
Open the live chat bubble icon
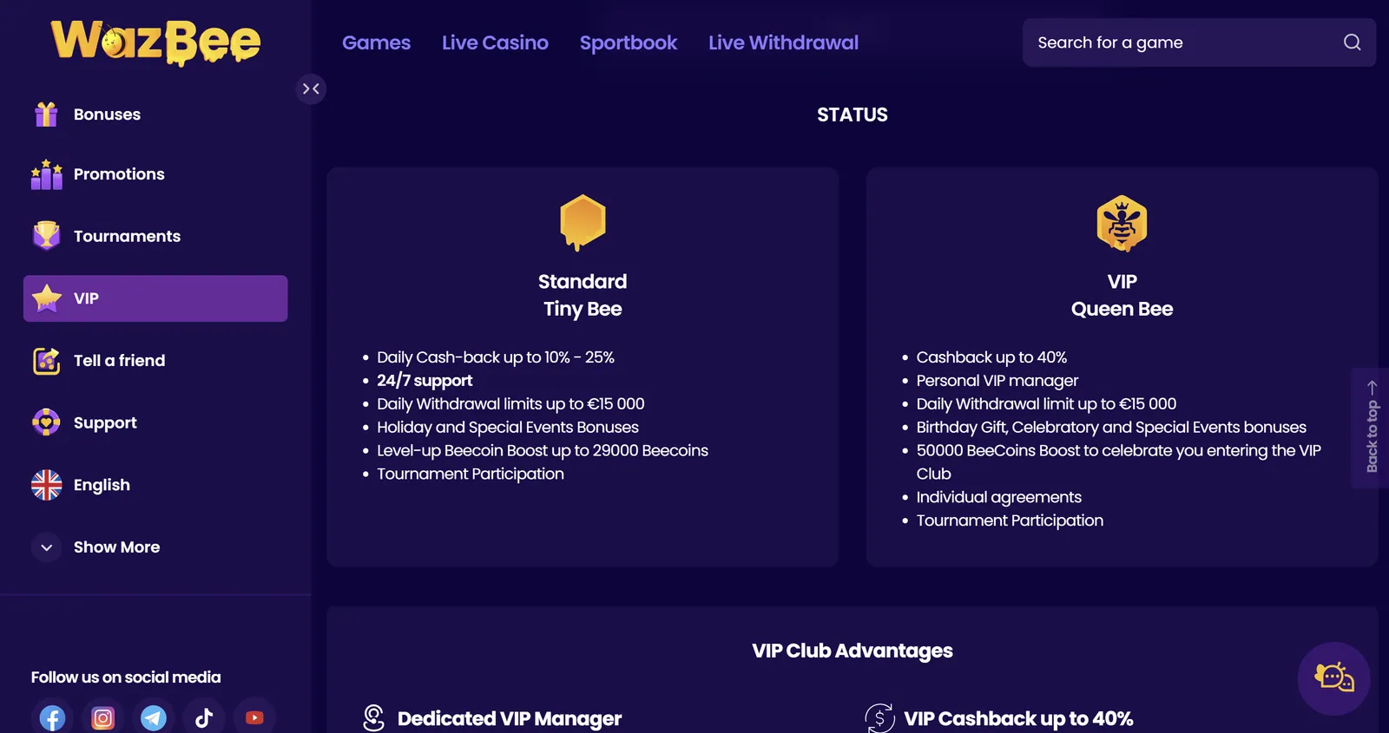point(1333,678)
